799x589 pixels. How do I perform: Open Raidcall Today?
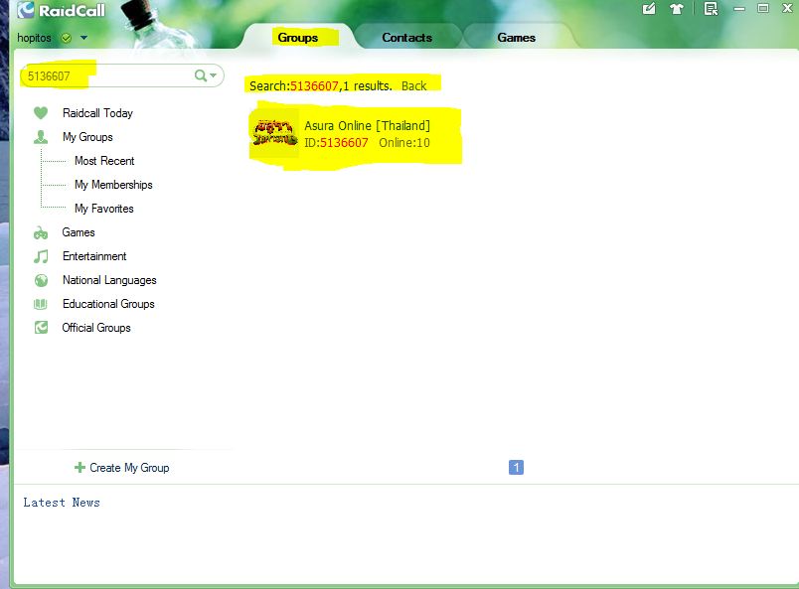coord(97,113)
